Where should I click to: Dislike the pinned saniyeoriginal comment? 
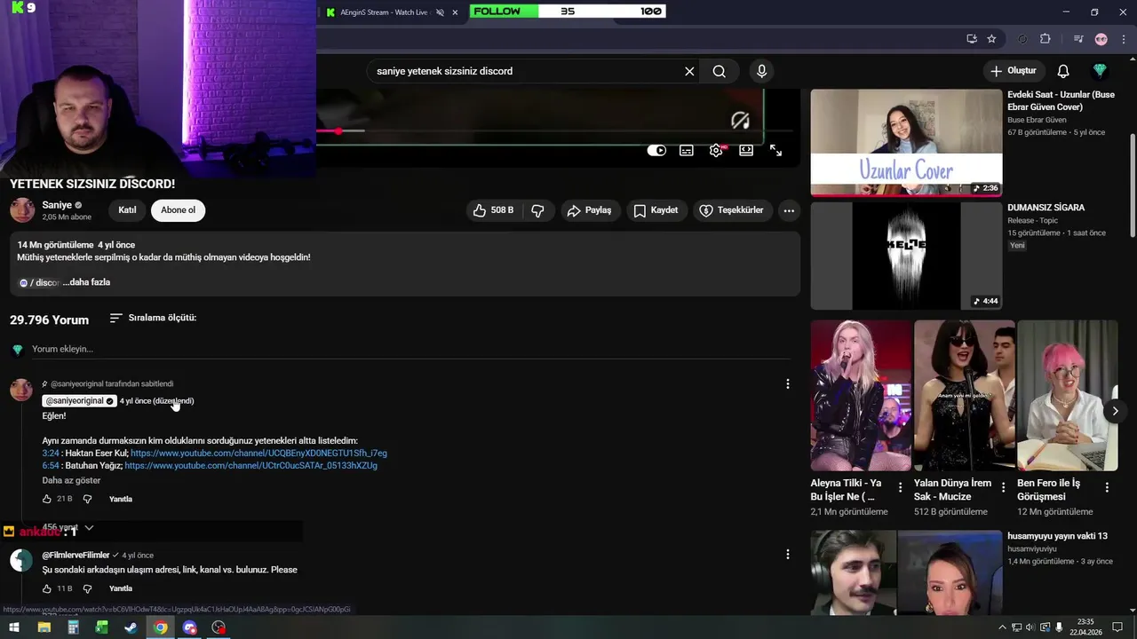(x=87, y=499)
